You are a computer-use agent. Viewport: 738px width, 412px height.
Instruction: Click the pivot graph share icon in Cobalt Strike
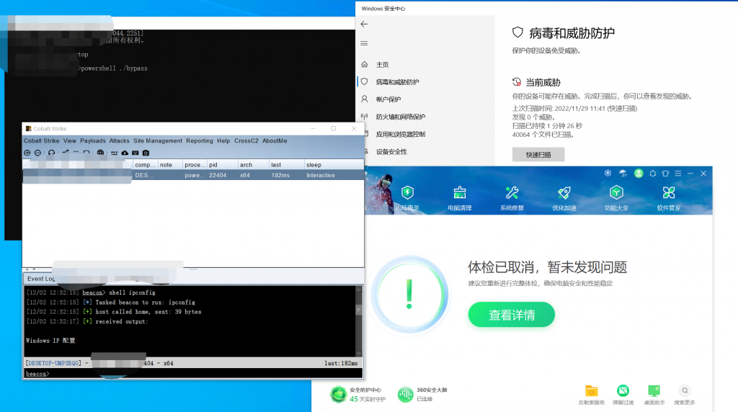(x=66, y=153)
